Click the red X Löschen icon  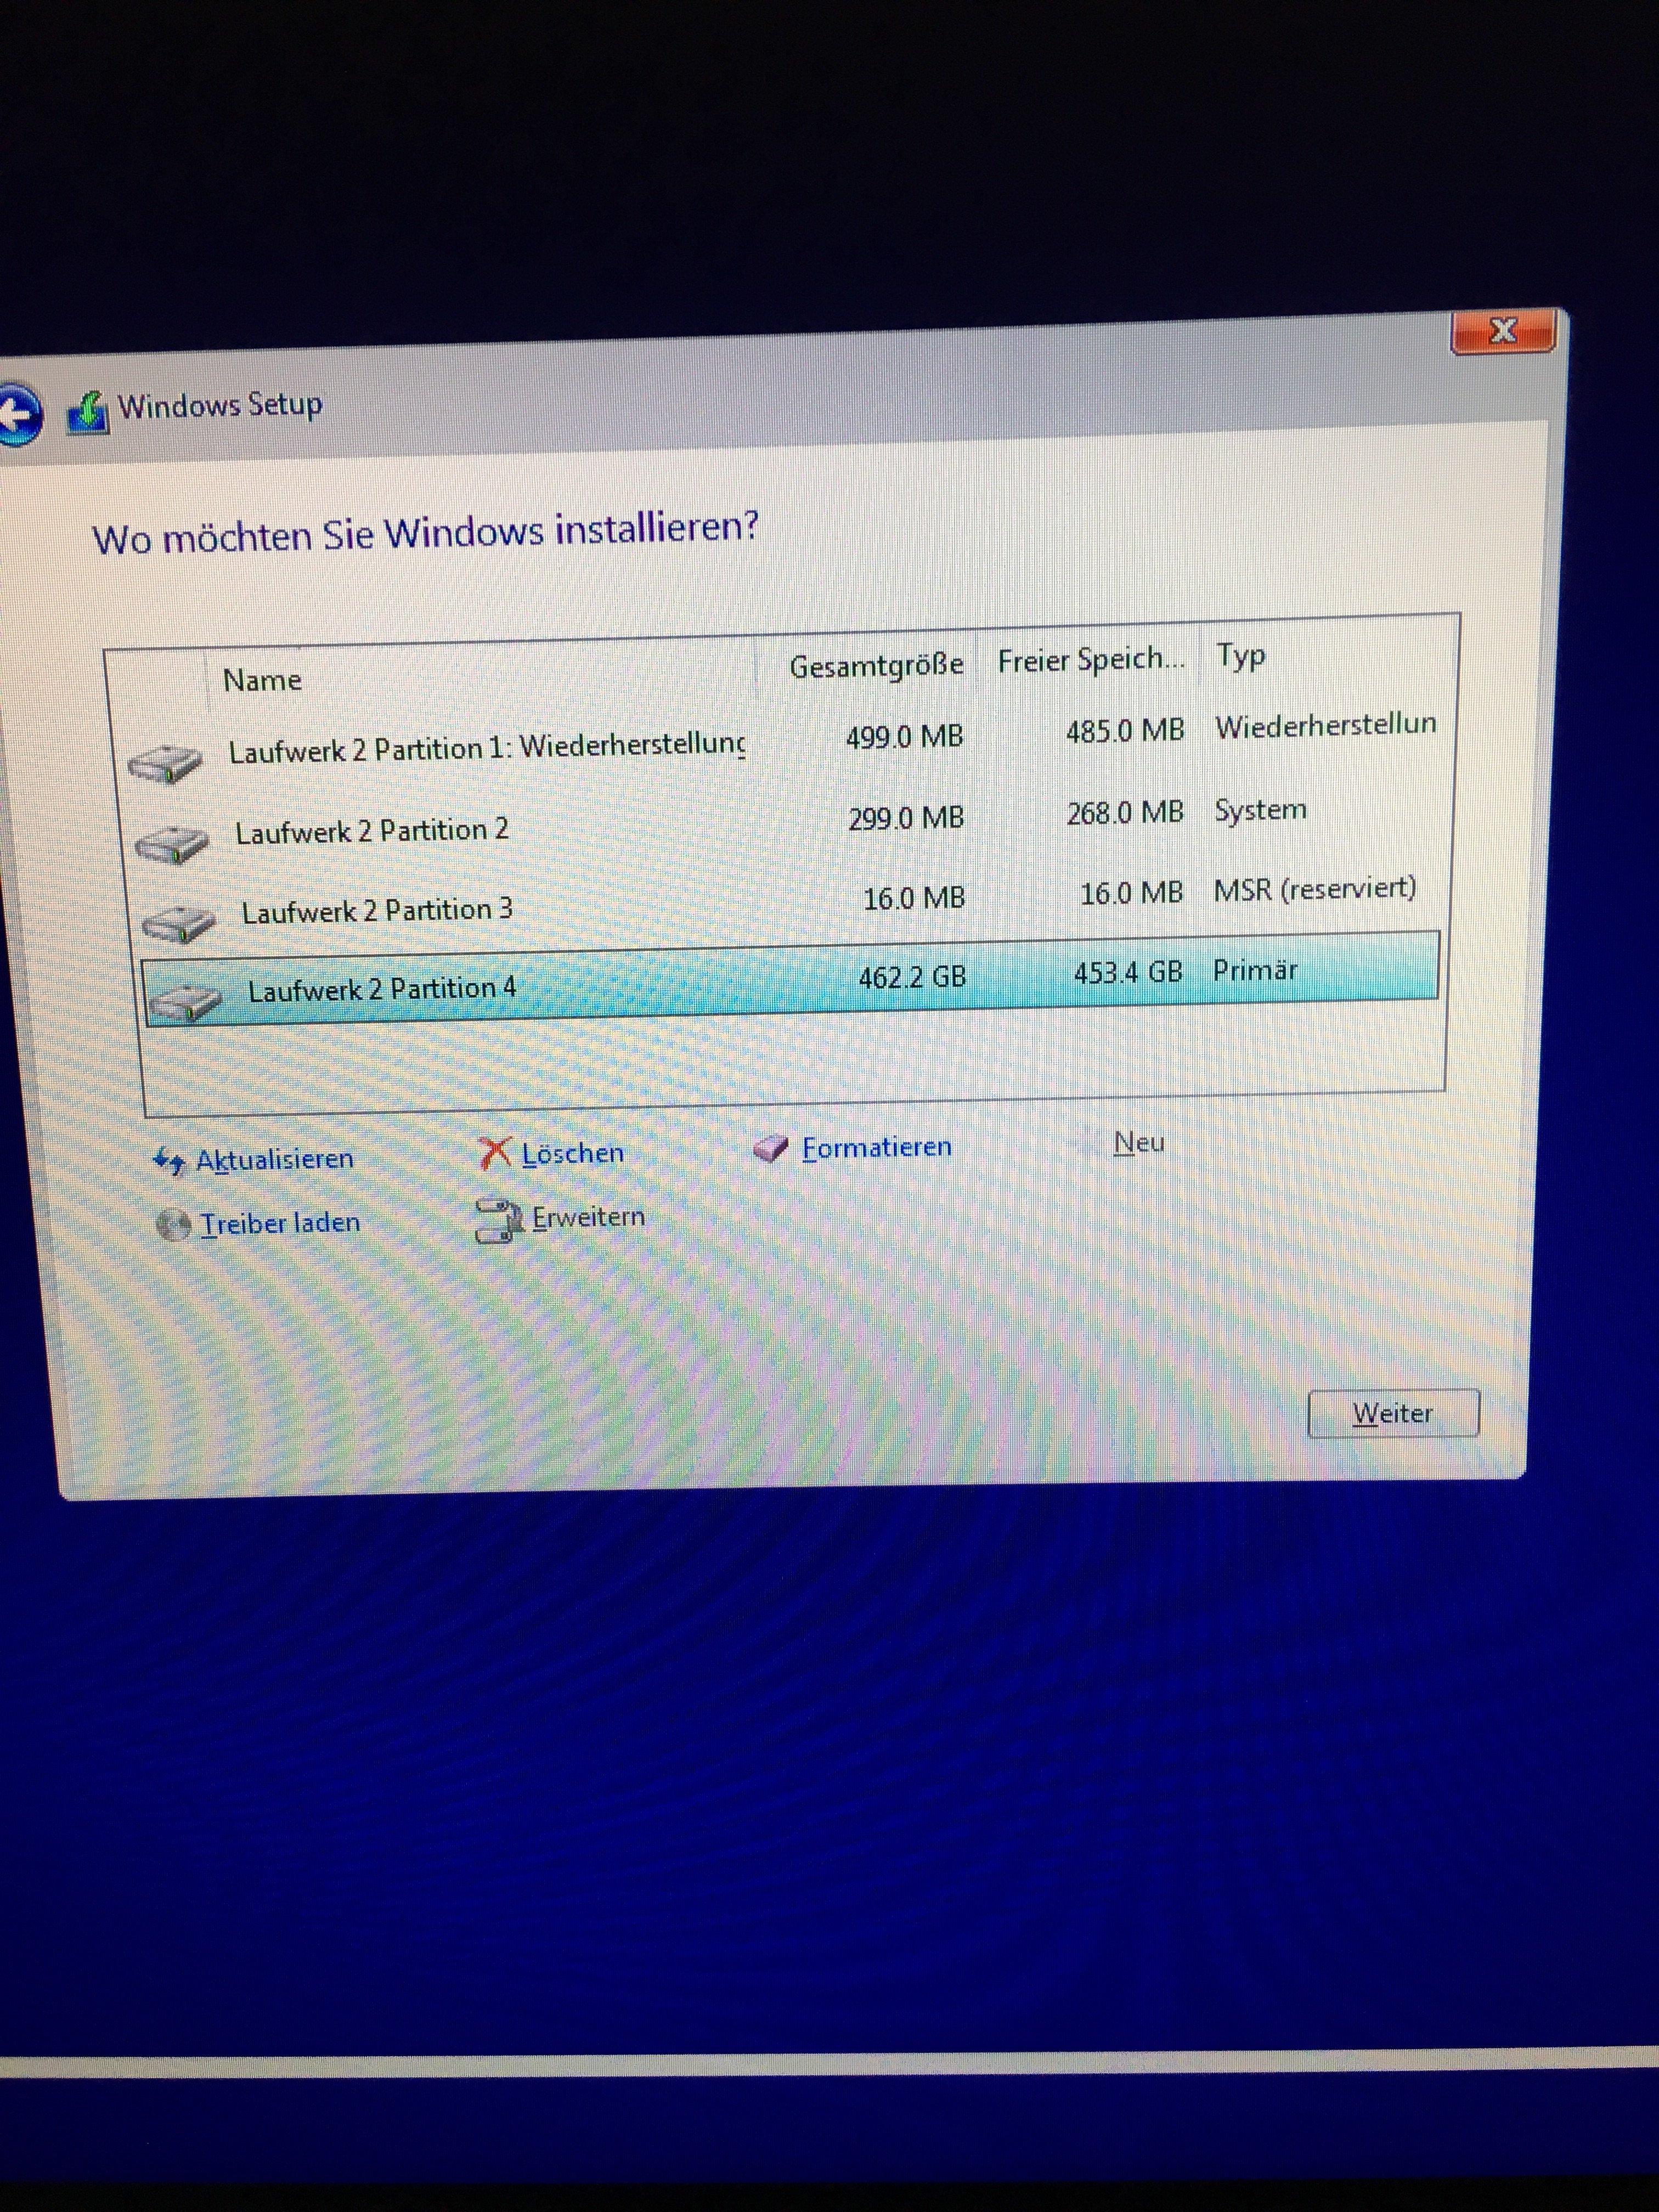tap(495, 1154)
